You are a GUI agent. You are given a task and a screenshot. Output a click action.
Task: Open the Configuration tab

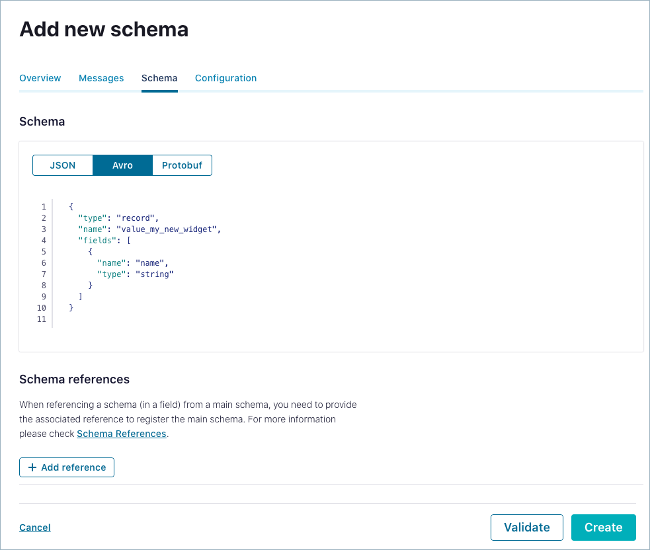pyautogui.click(x=225, y=78)
